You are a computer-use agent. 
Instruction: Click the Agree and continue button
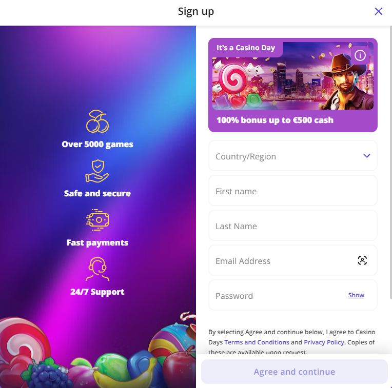pyautogui.click(x=294, y=372)
